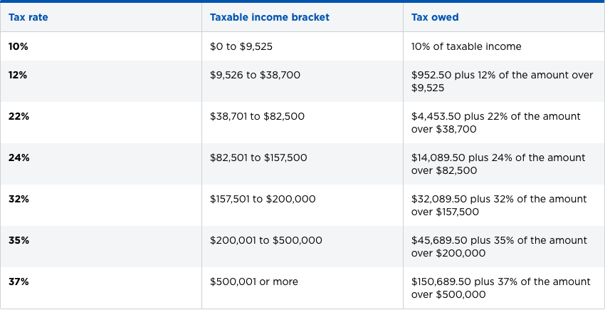Click the $82,501 to $157,500 bracket cell
This screenshot has height=310, width=605.
coord(258,157)
